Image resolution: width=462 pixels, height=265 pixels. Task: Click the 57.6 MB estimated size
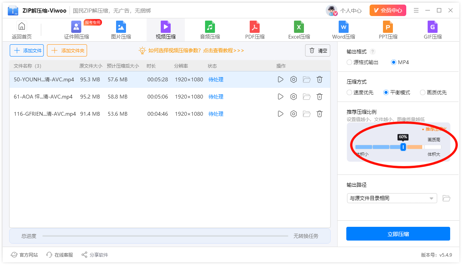[x=118, y=79]
